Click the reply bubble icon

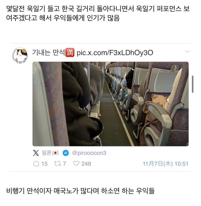pyautogui.click(x=36, y=164)
